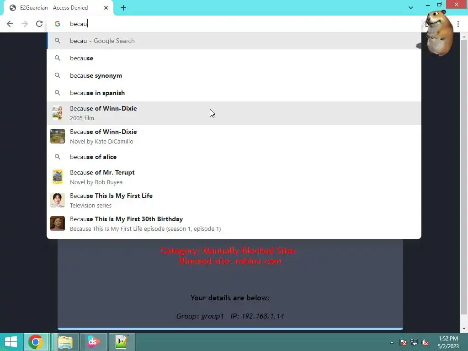Click the Winn-Dixie novel cover thumbnail

tap(58, 136)
